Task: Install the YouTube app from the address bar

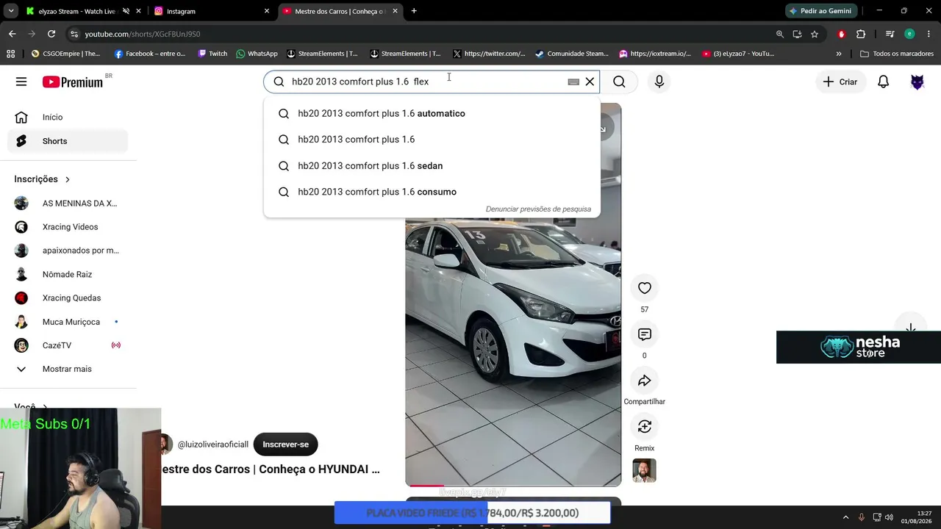Action: pos(798,34)
